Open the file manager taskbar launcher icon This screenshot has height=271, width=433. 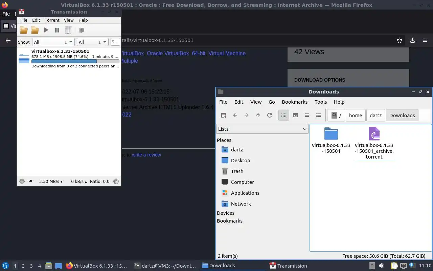coord(49,266)
